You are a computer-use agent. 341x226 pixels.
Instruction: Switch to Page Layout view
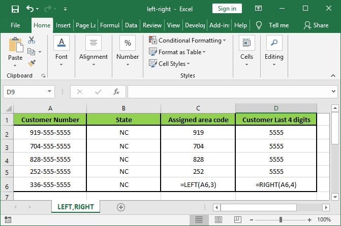coord(219,220)
